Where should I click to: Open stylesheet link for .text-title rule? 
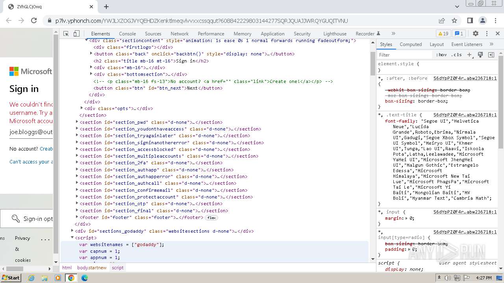[x=465, y=115]
